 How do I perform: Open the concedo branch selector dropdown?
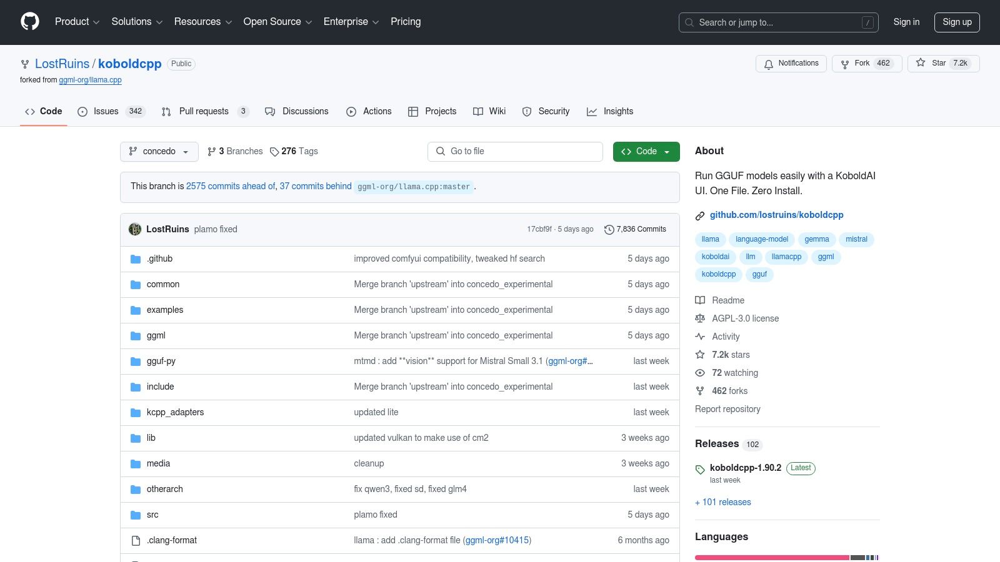(159, 152)
